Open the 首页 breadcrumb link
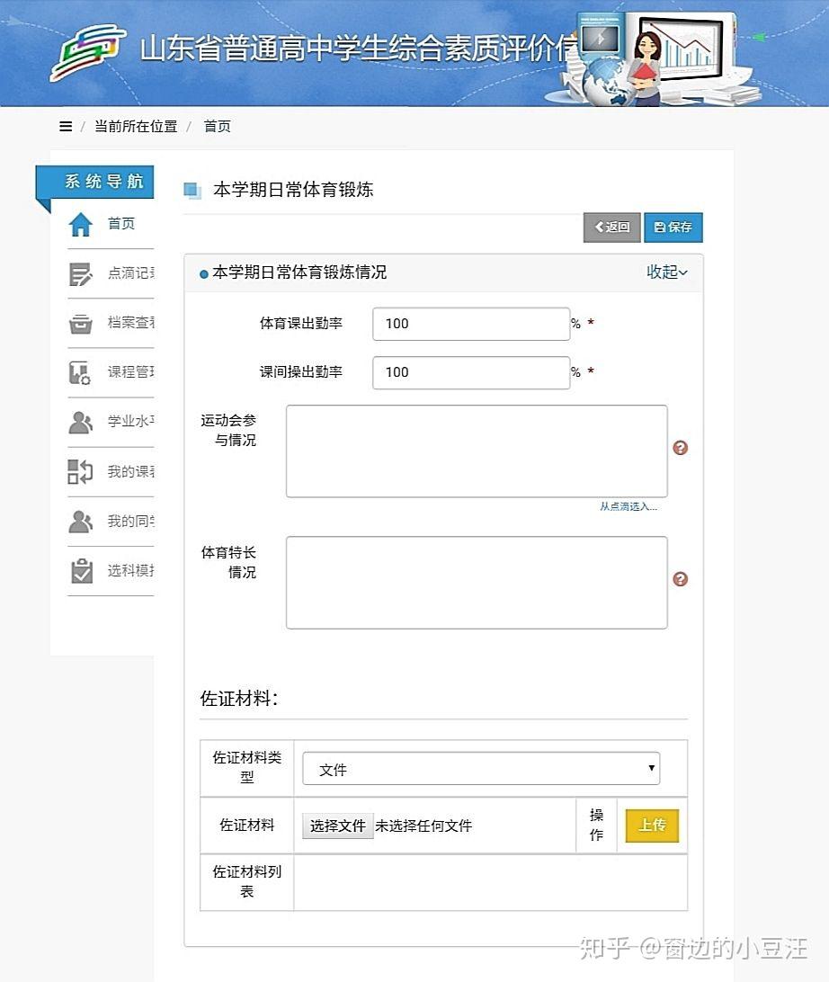Image resolution: width=829 pixels, height=982 pixels. click(x=218, y=126)
